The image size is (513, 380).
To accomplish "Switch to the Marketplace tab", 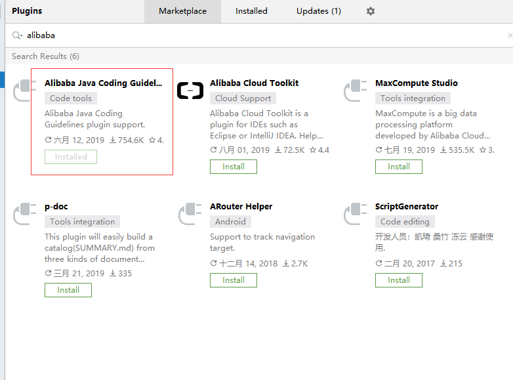I will click(x=182, y=11).
